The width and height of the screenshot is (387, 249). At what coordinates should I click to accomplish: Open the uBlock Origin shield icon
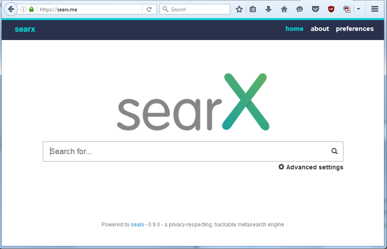331,10
